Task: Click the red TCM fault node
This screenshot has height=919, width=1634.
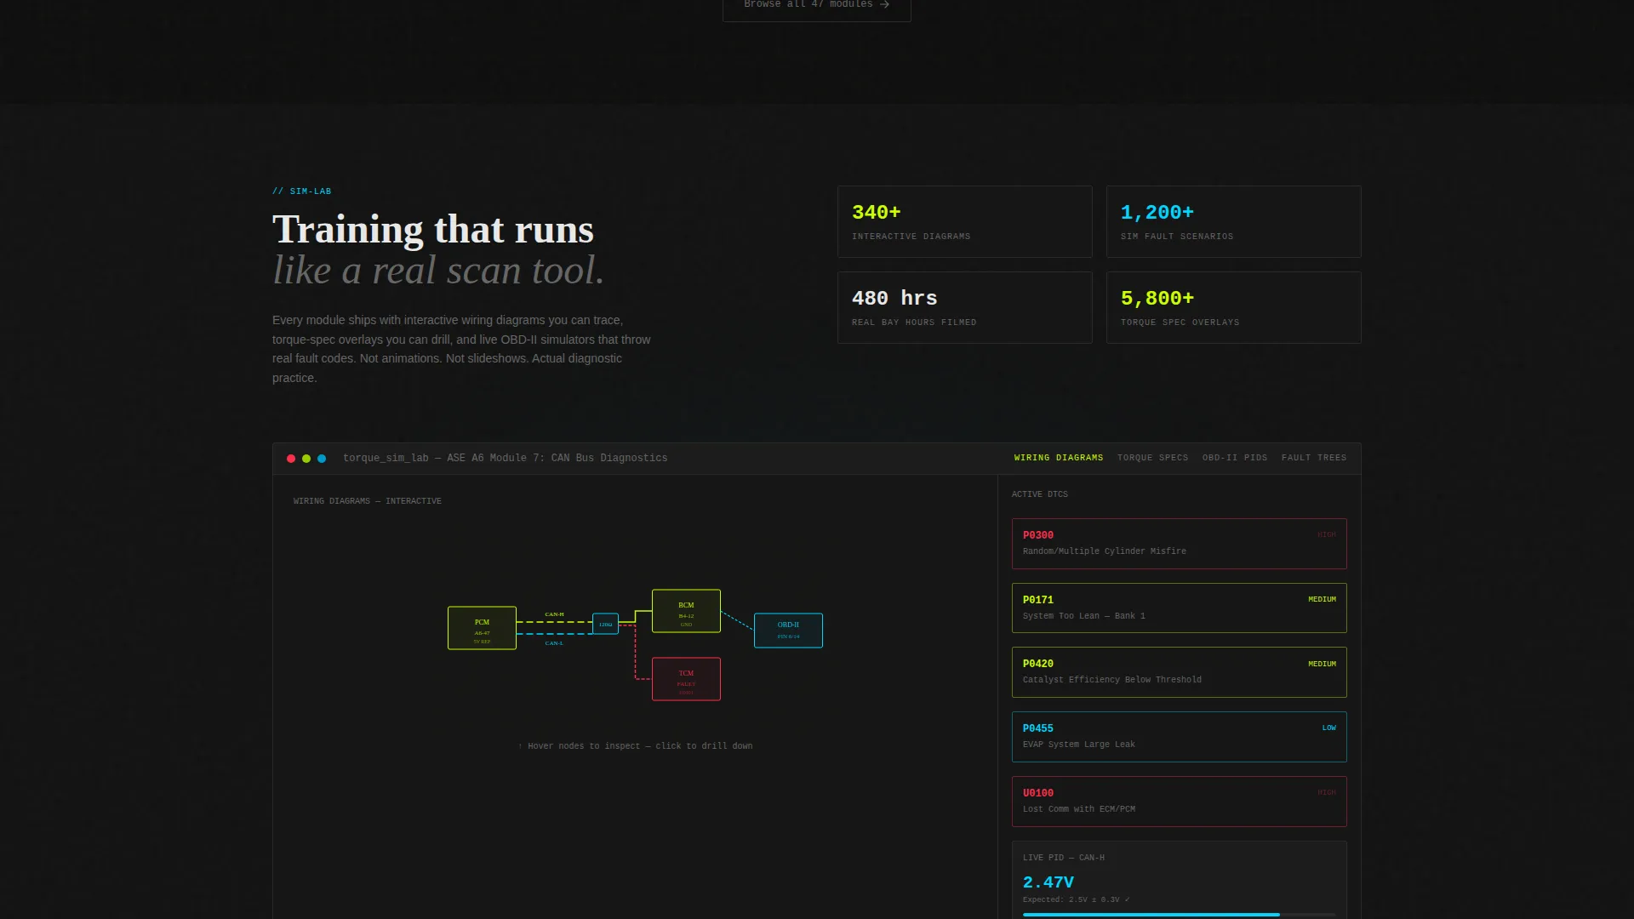Action: (686, 679)
